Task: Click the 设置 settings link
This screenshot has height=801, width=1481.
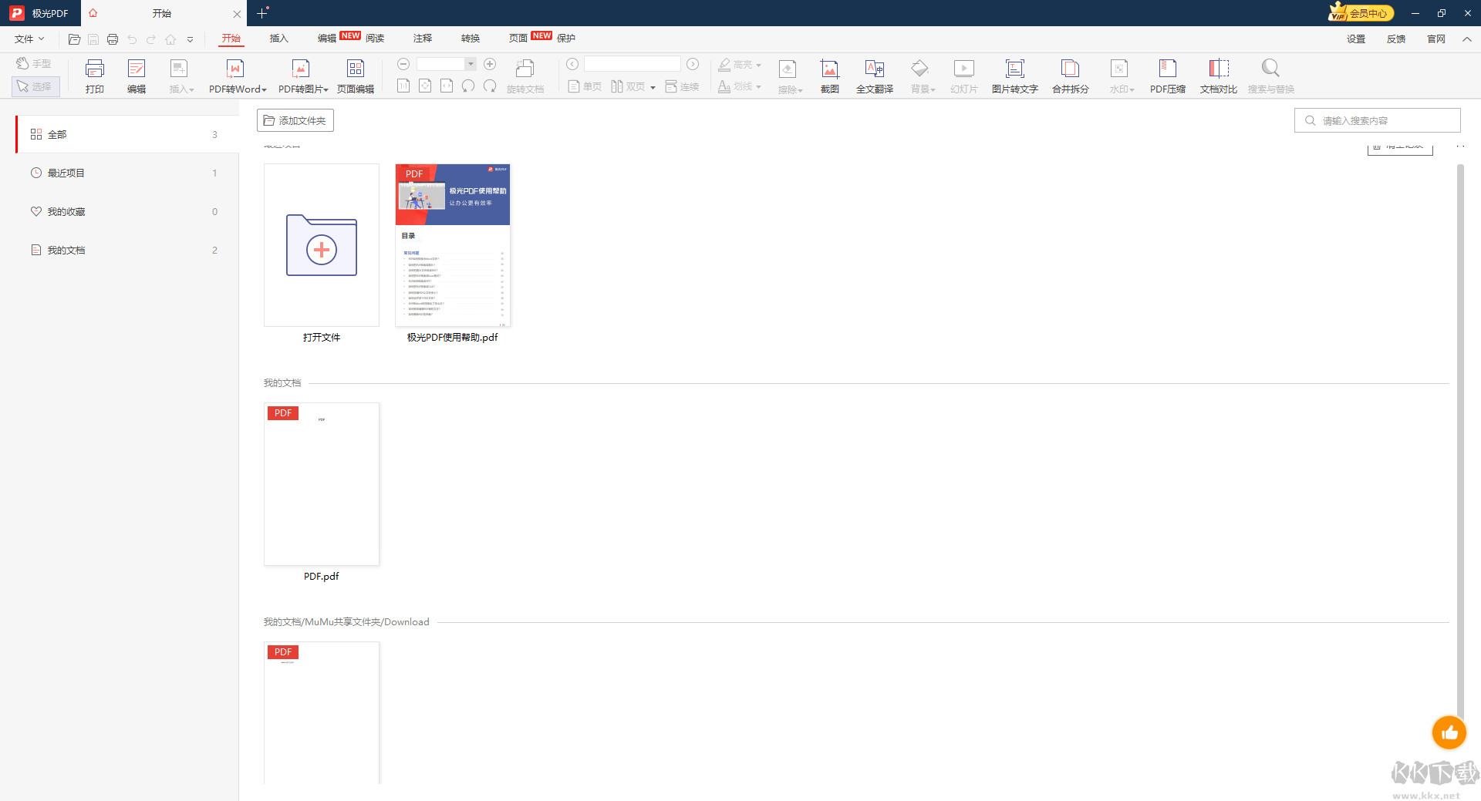Action: [1356, 39]
